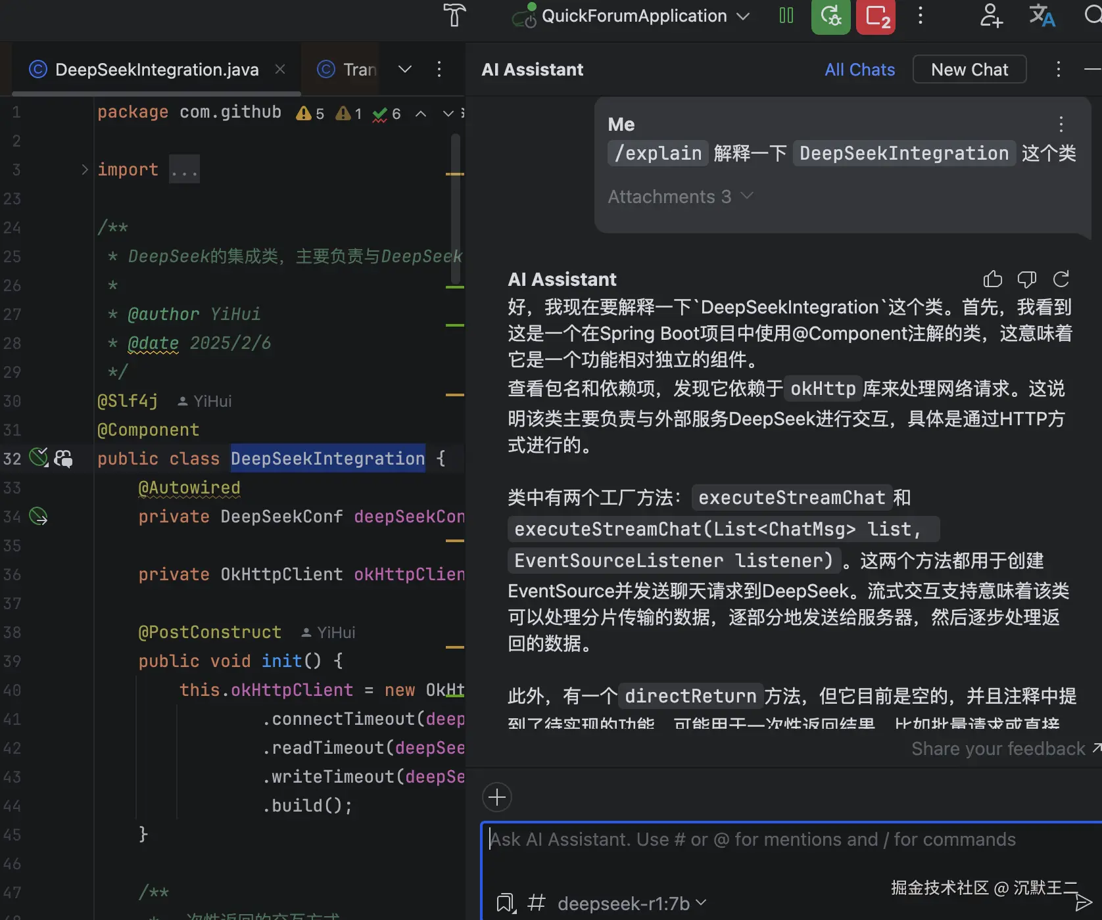Send the message to AI Assistant
Screen dimensions: 1102x920
[1083, 902]
